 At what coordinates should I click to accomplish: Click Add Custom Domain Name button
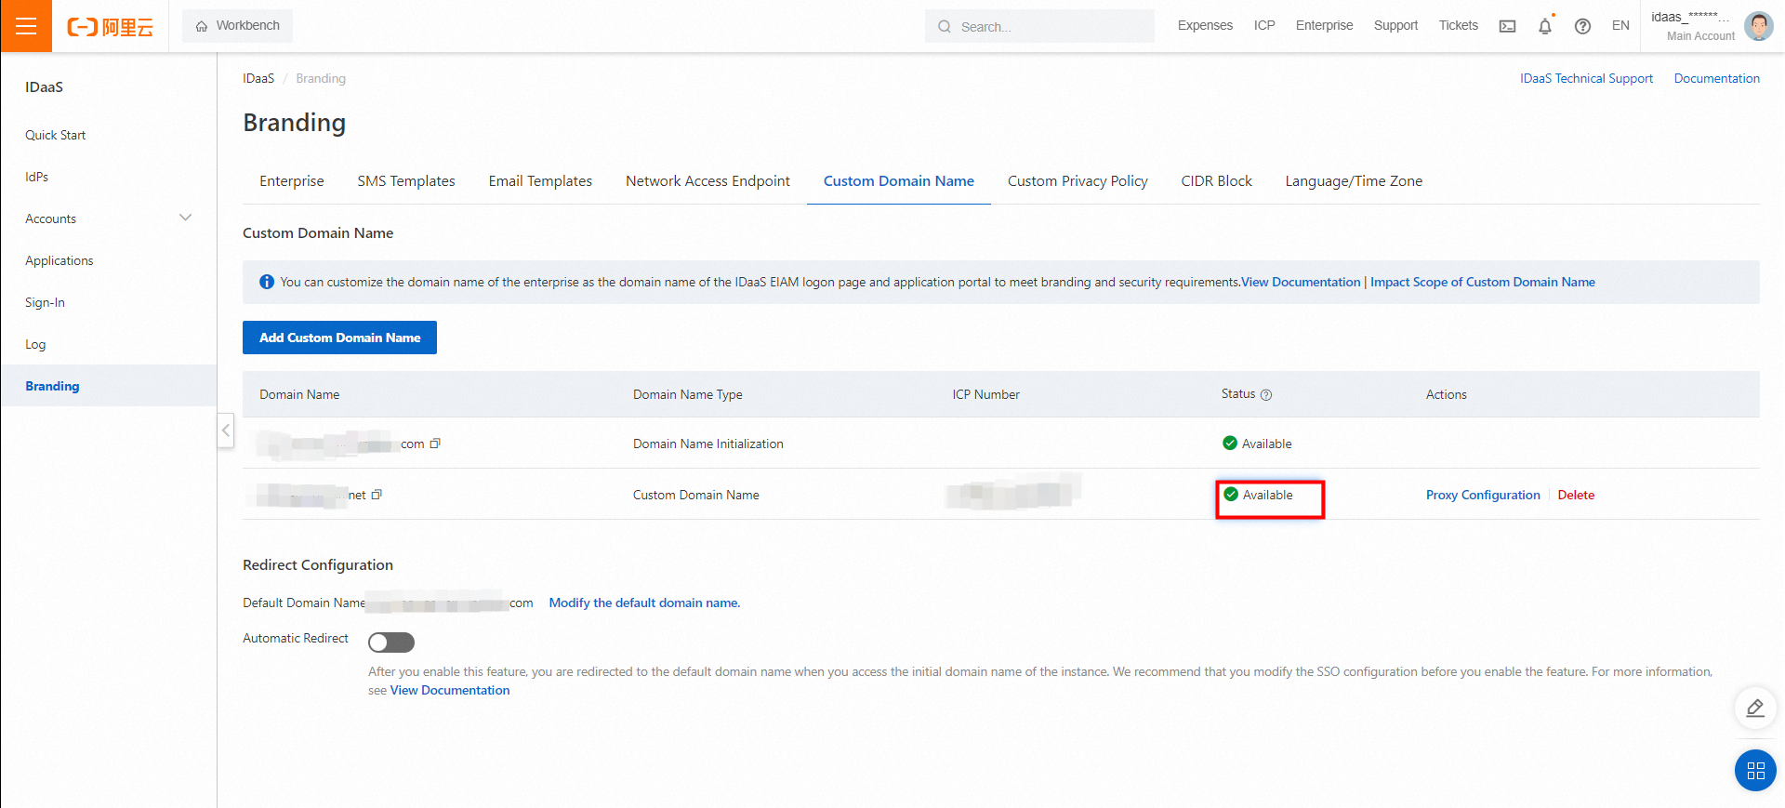tap(339, 338)
